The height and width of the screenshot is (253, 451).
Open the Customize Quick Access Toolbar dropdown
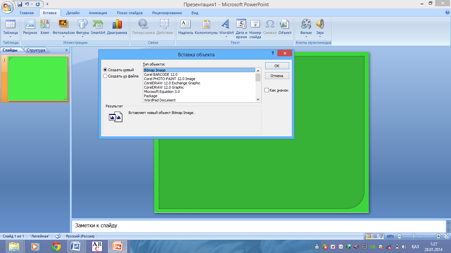click(47, 4)
